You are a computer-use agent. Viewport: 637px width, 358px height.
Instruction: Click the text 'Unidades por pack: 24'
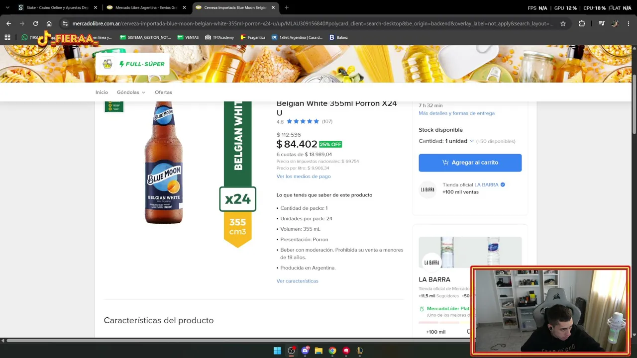coord(306,218)
